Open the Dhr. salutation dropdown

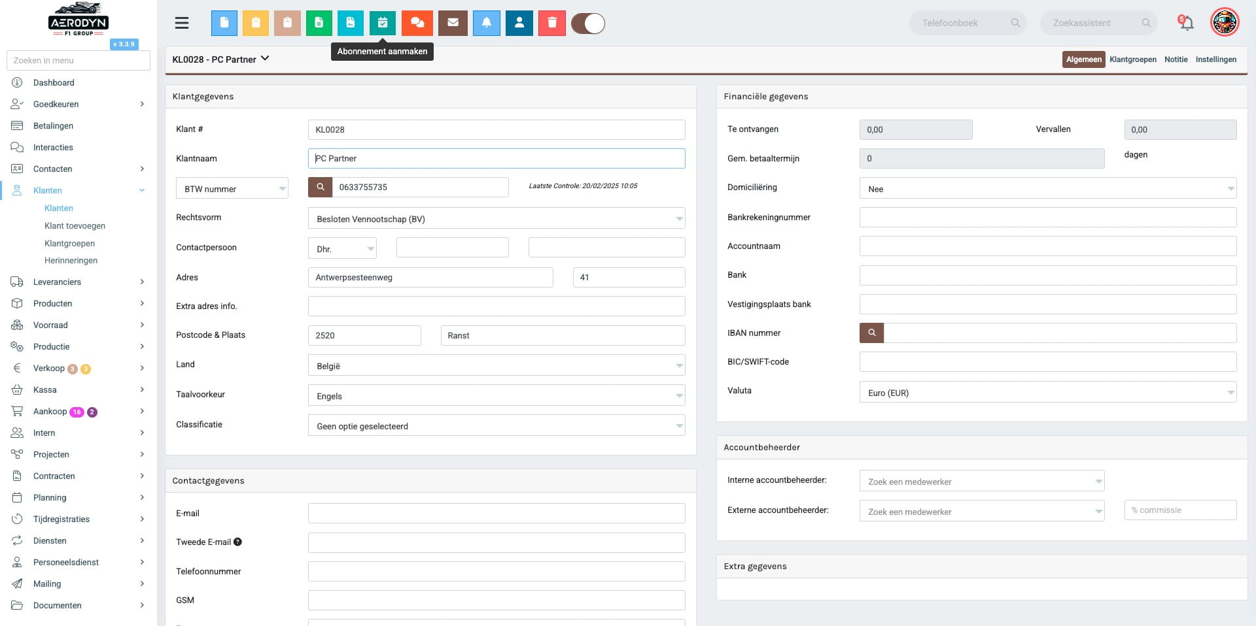click(342, 248)
